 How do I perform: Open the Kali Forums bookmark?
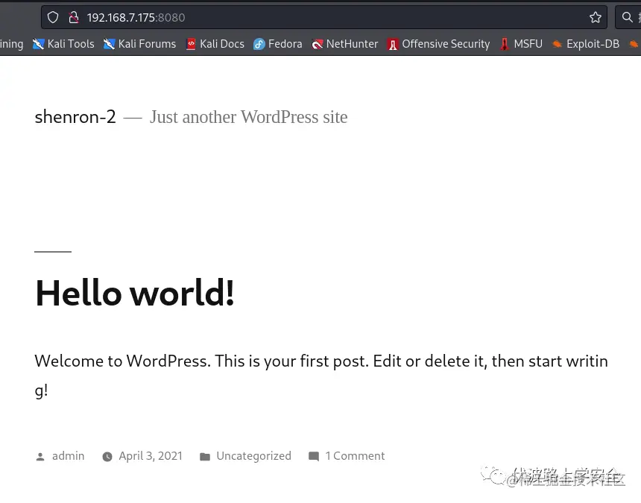tap(139, 44)
